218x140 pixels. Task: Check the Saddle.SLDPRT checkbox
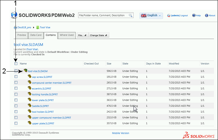(x=16, y=106)
